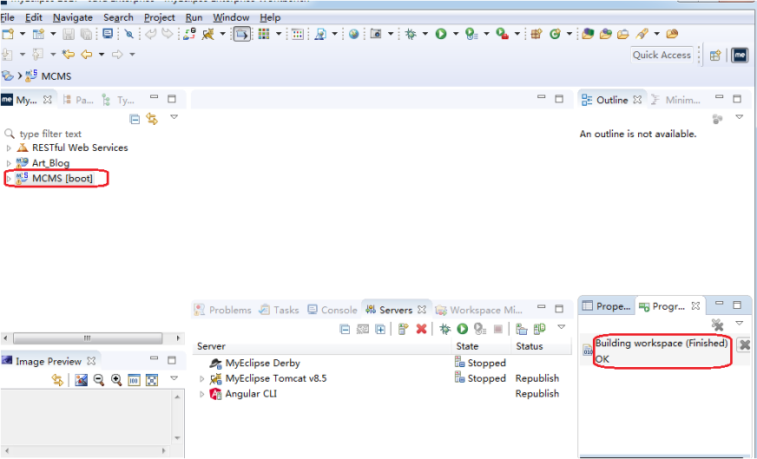Image resolution: width=757 pixels, height=459 pixels.
Task: Click Remove All Finished Operations icon in Progress
Action: (717, 325)
